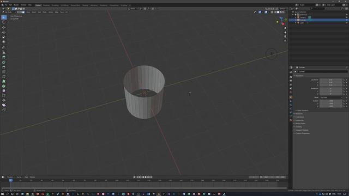Collapse the Collection tree in outliner

click(x=293, y=15)
